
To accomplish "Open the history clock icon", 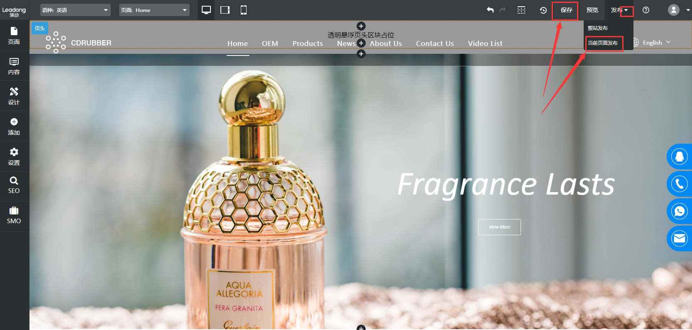I will click(x=543, y=10).
